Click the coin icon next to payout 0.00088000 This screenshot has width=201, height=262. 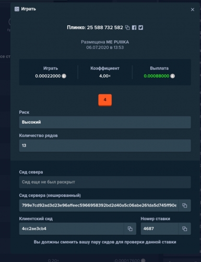pos(172,76)
